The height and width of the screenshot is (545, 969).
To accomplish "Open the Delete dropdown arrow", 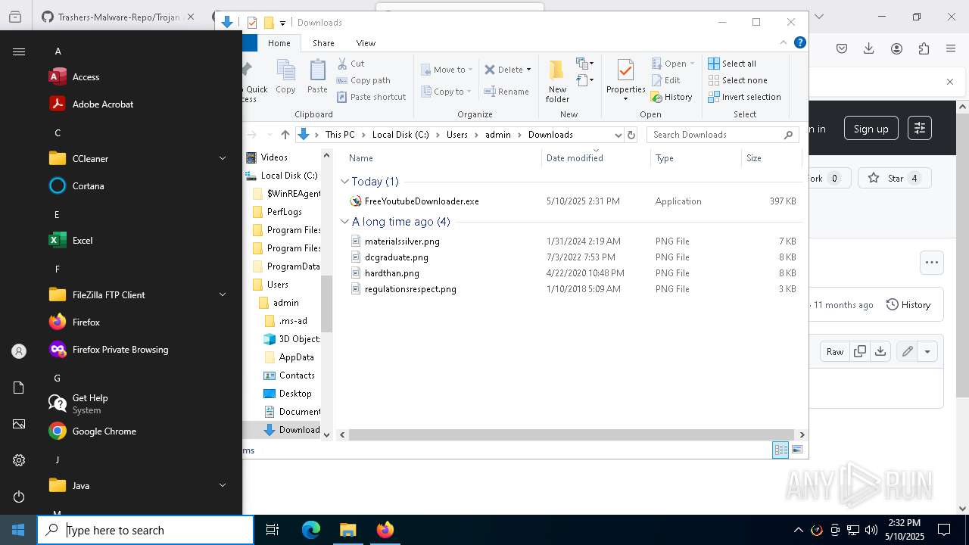I will coord(528,70).
